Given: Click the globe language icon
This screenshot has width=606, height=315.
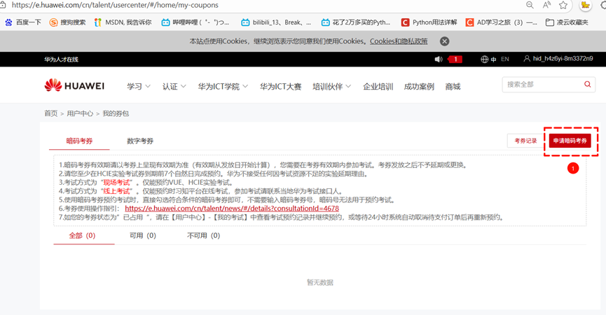Looking at the screenshot, I should coord(484,59).
